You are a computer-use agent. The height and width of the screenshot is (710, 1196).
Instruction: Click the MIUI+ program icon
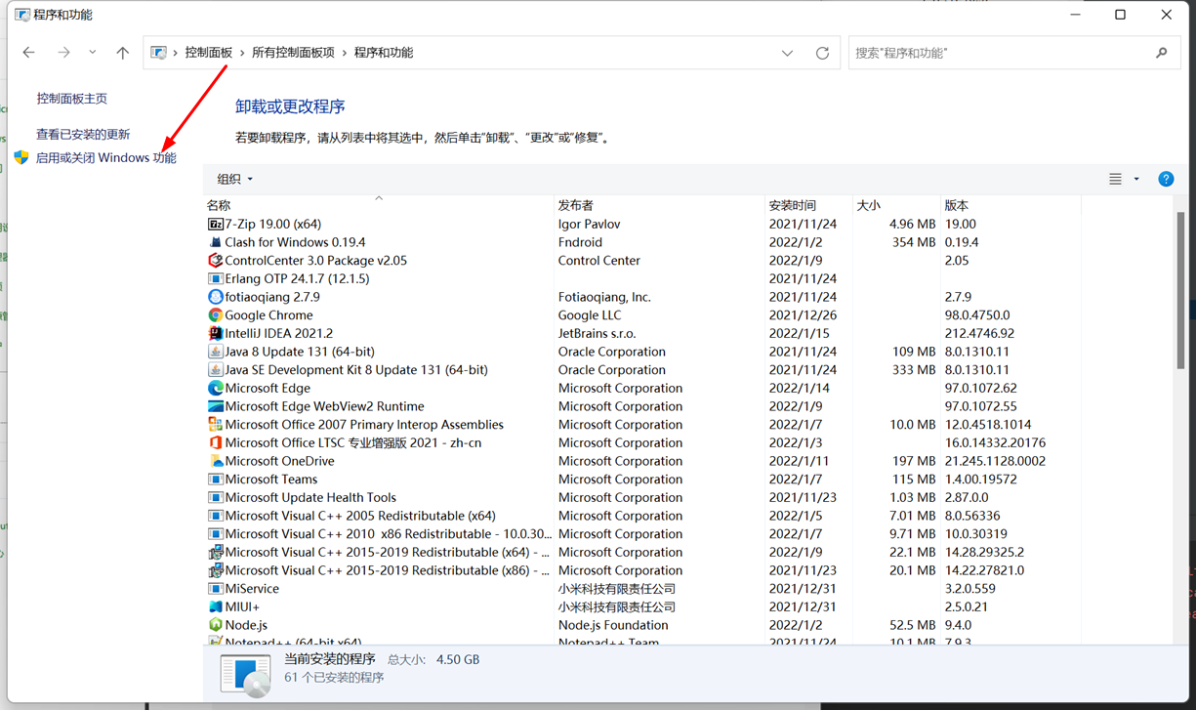pos(216,606)
